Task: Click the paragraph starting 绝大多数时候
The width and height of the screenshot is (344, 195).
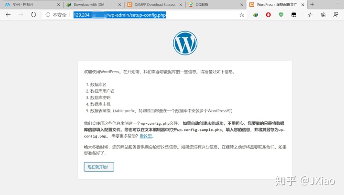Action: pyautogui.click(x=185, y=150)
